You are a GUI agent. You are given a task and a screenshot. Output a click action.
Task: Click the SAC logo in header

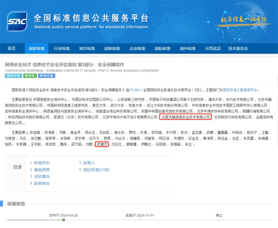(x=17, y=22)
